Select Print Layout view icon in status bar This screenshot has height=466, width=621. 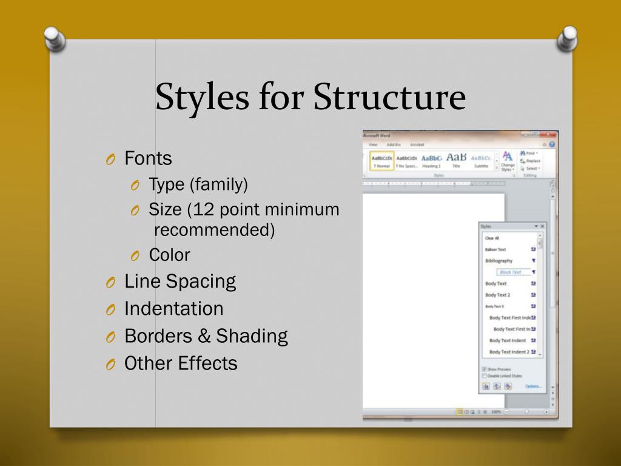tap(460, 412)
